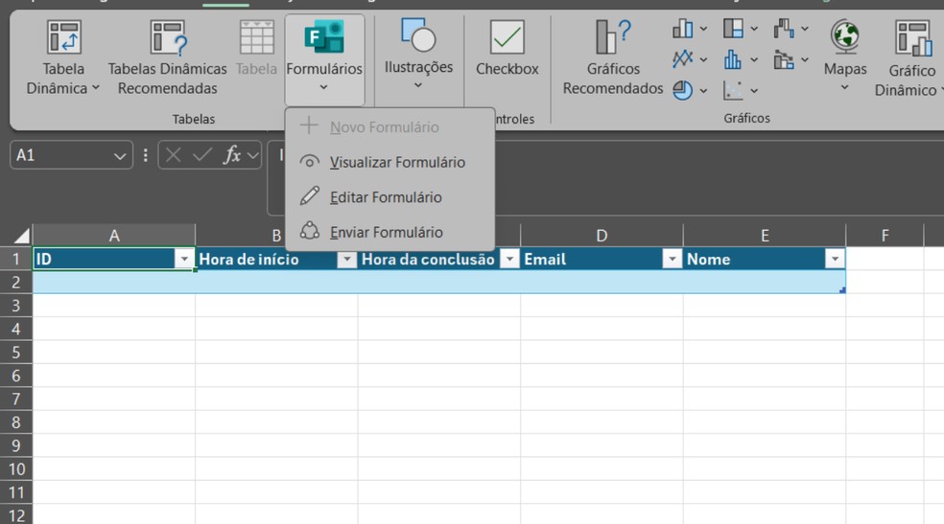Select column A header
The image size is (944, 524).
[x=114, y=236]
